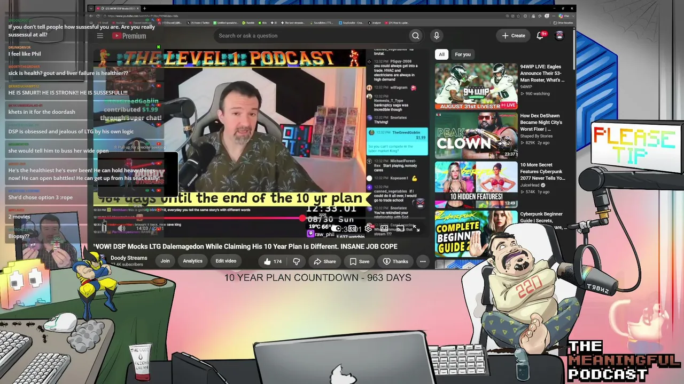This screenshot has height=384, width=684.
Task: Open the Peak Clown video thumbnail
Action: (x=476, y=135)
